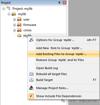This screenshot has width=100, height=105.
Task: Click the magic wand Options for Group icon
Action: [31, 40]
